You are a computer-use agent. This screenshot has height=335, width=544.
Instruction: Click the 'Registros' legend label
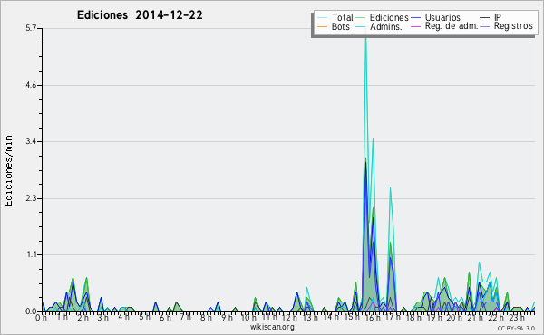pos(513,26)
